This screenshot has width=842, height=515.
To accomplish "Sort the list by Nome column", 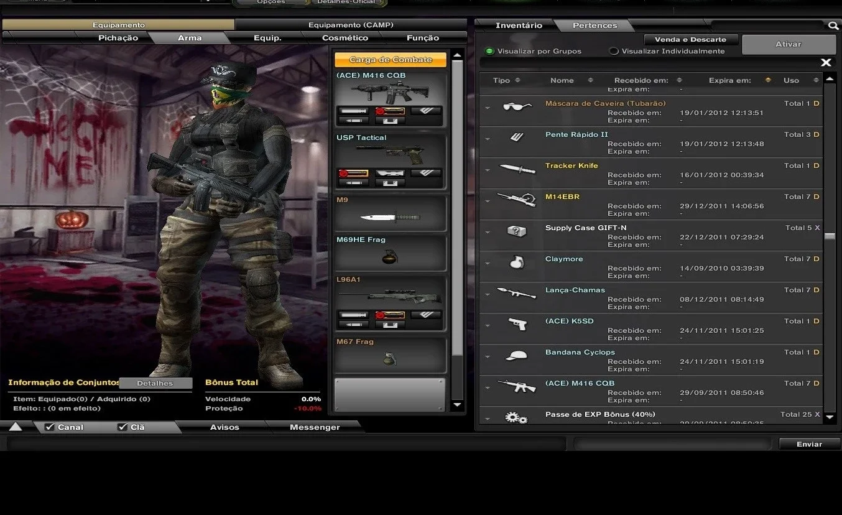I will point(571,80).
